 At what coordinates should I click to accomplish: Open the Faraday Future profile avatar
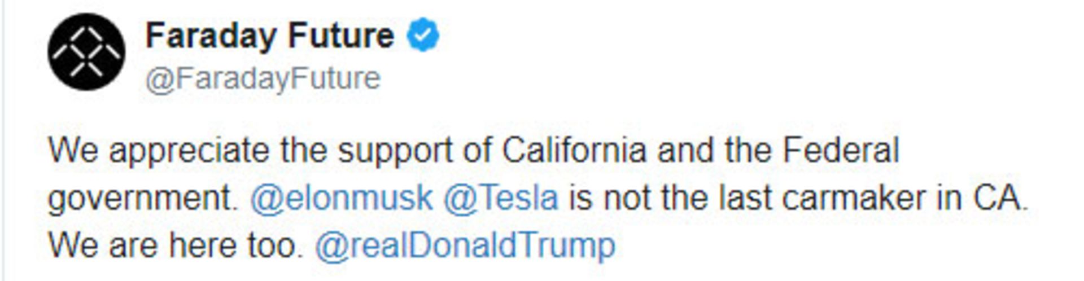(x=86, y=52)
